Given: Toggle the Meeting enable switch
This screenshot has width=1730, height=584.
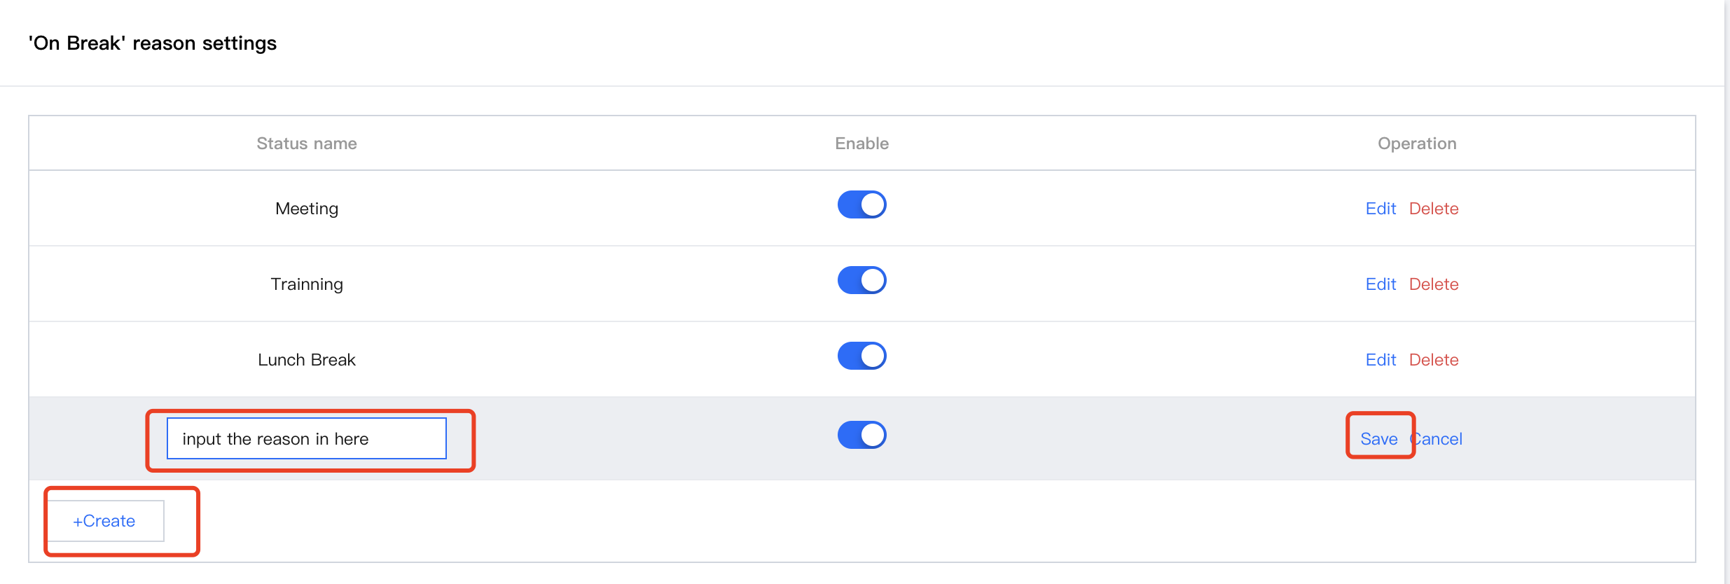Looking at the screenshot, I should tap(861, 204).
